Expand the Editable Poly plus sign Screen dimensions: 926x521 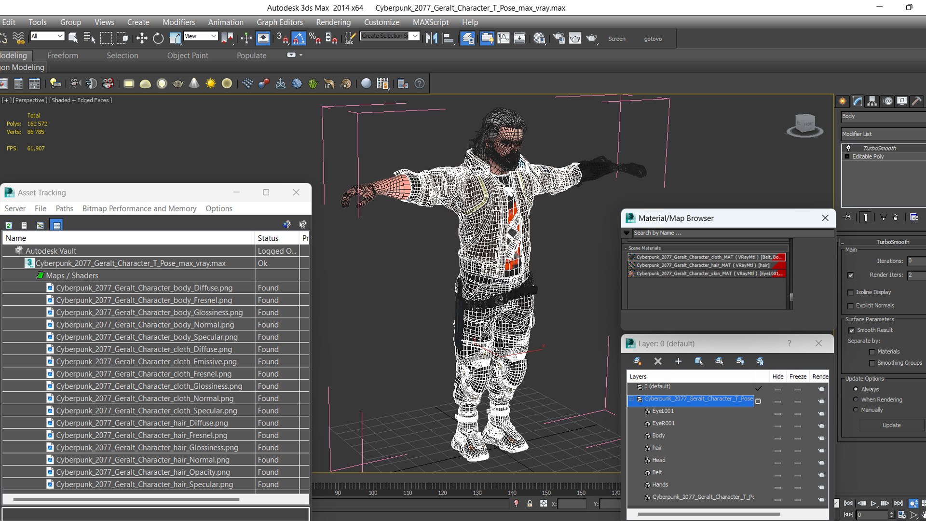847,157
